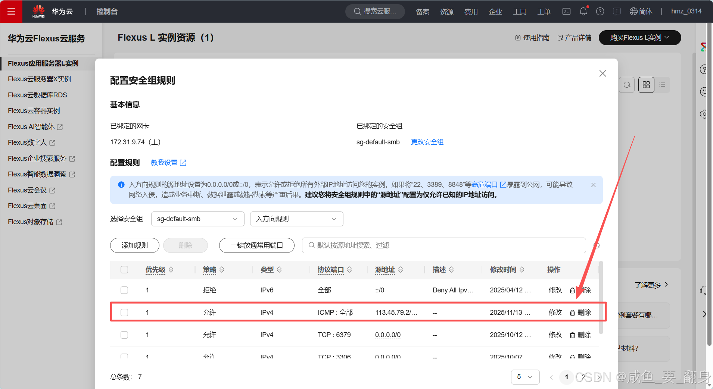Image resolution: width=713 pixels, height=389 pixels.
Task: Open Flexus企业搜索服务 menu item
Action: (41, 159)
